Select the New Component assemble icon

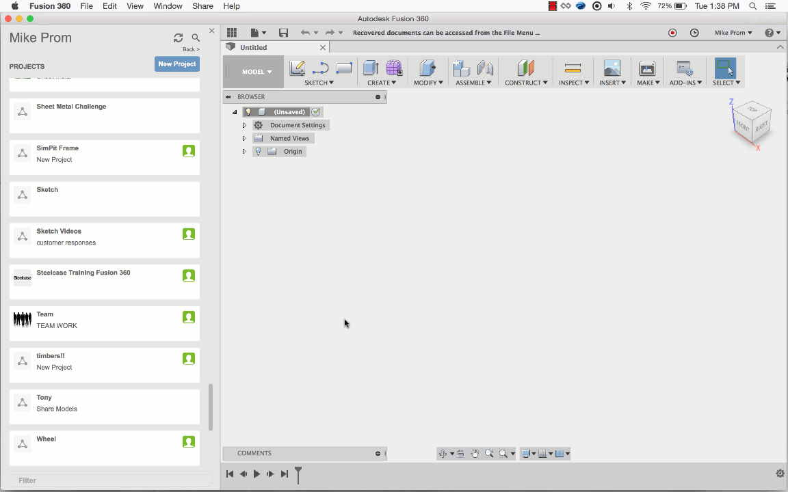461,68
